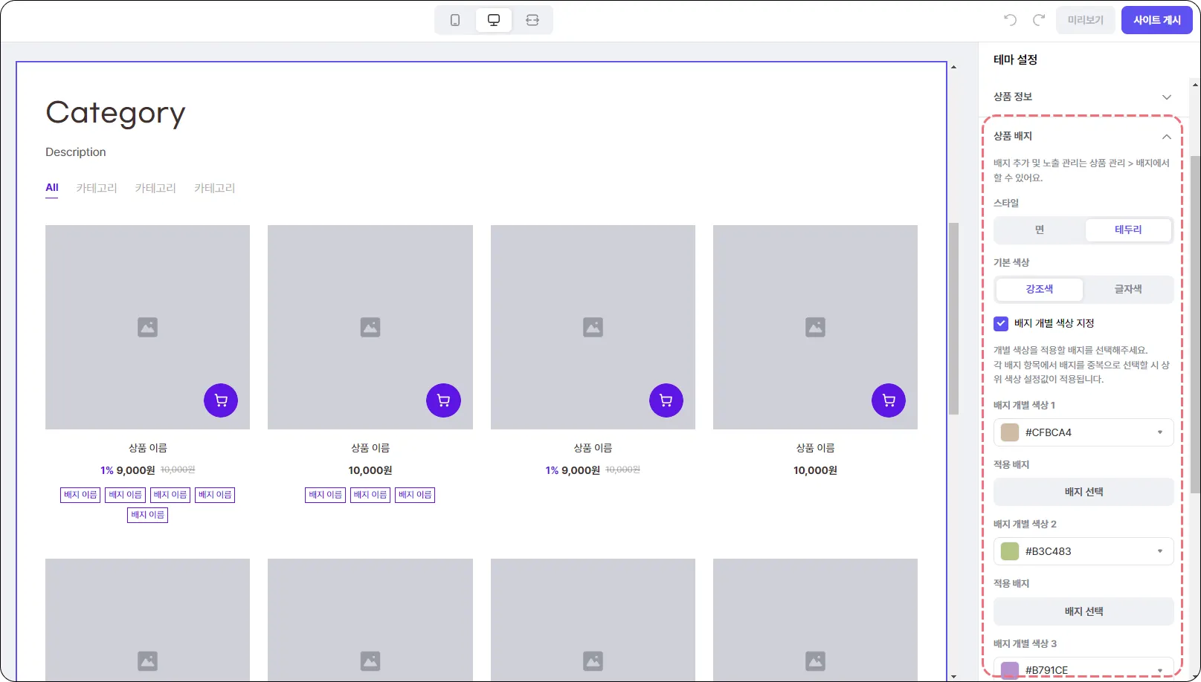Click 배지 선택 under 배지 개별 색상 2
1201x682 pixels.
1084,611
